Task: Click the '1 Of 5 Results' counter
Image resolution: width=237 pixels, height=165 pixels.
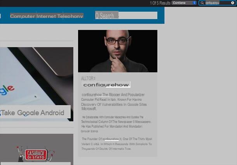Action: tap(160, 3)
